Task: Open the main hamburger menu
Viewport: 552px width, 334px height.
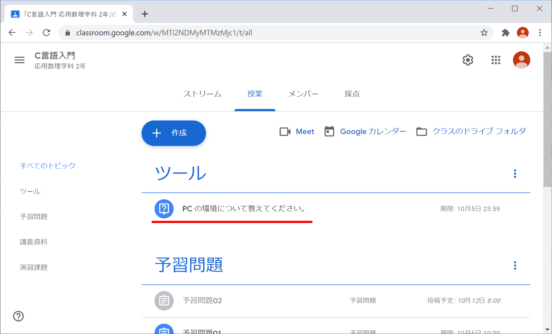Action: tap(20, 60)
